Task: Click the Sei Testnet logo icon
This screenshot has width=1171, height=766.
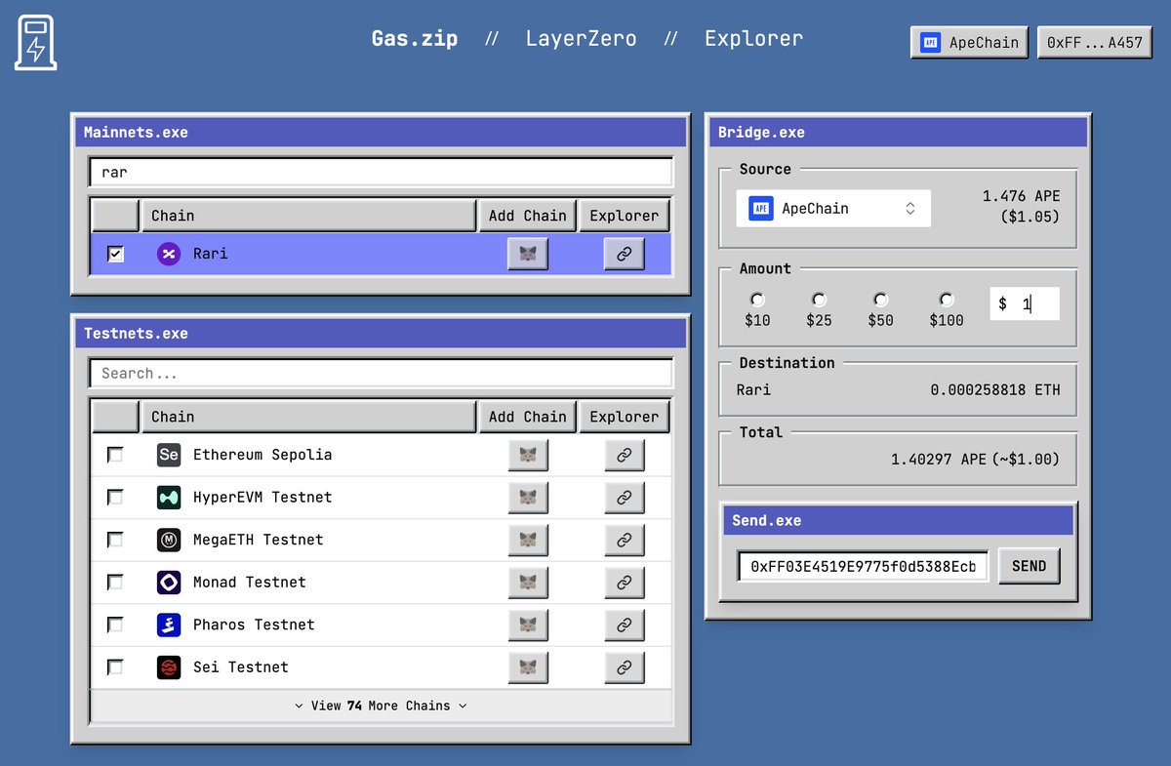Action: pyautogui.click(x=169, y=667)
